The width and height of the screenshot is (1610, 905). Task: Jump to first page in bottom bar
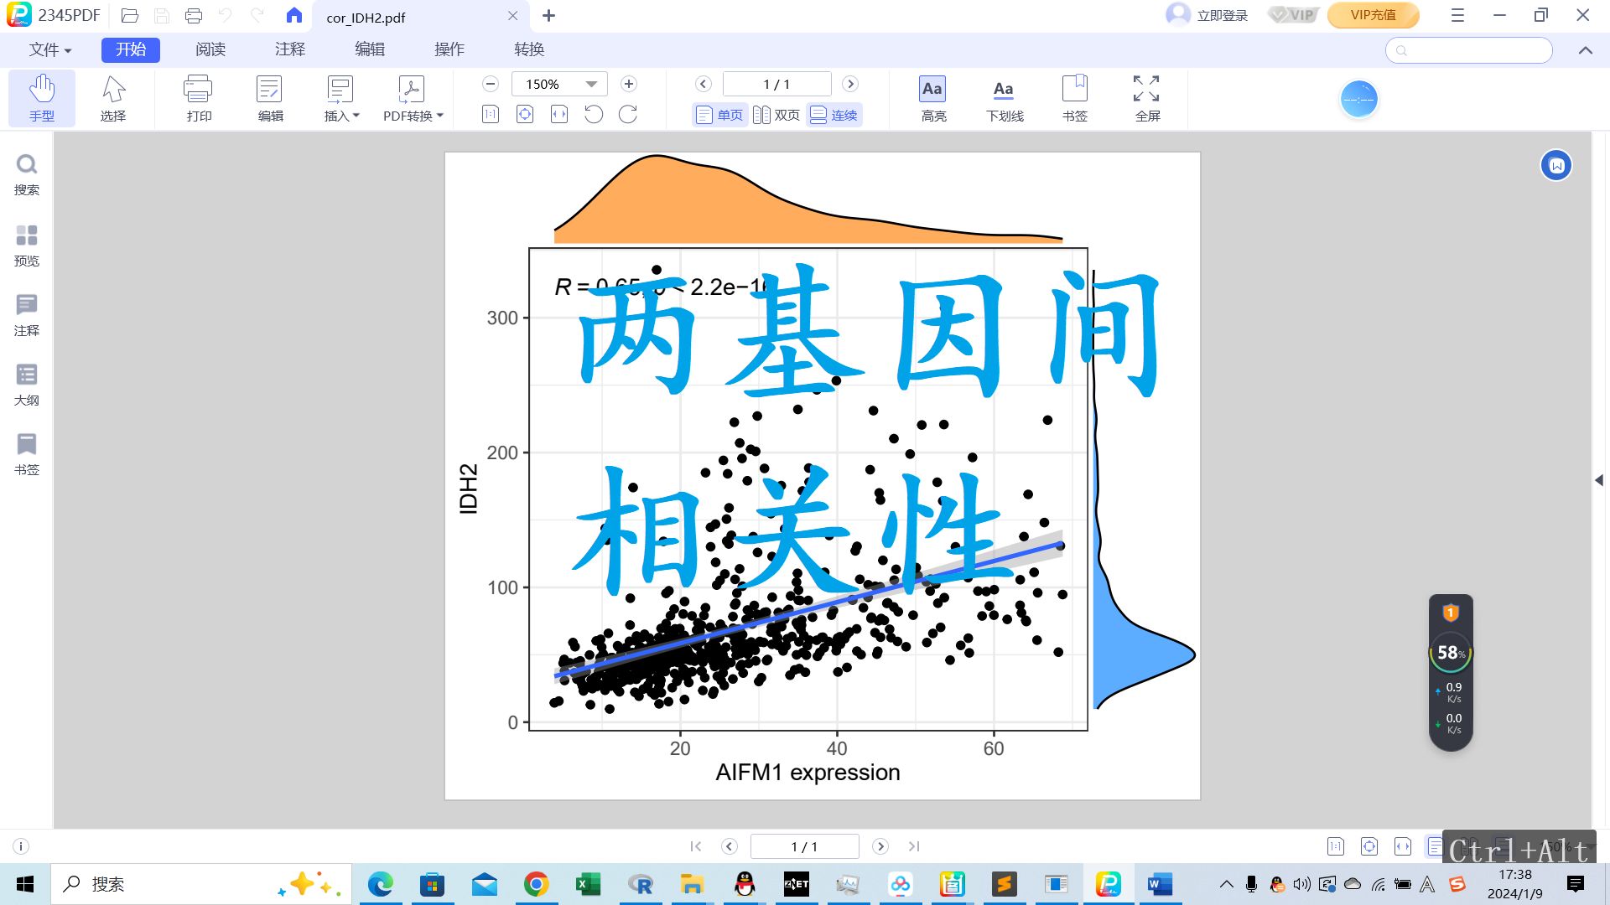695,846
